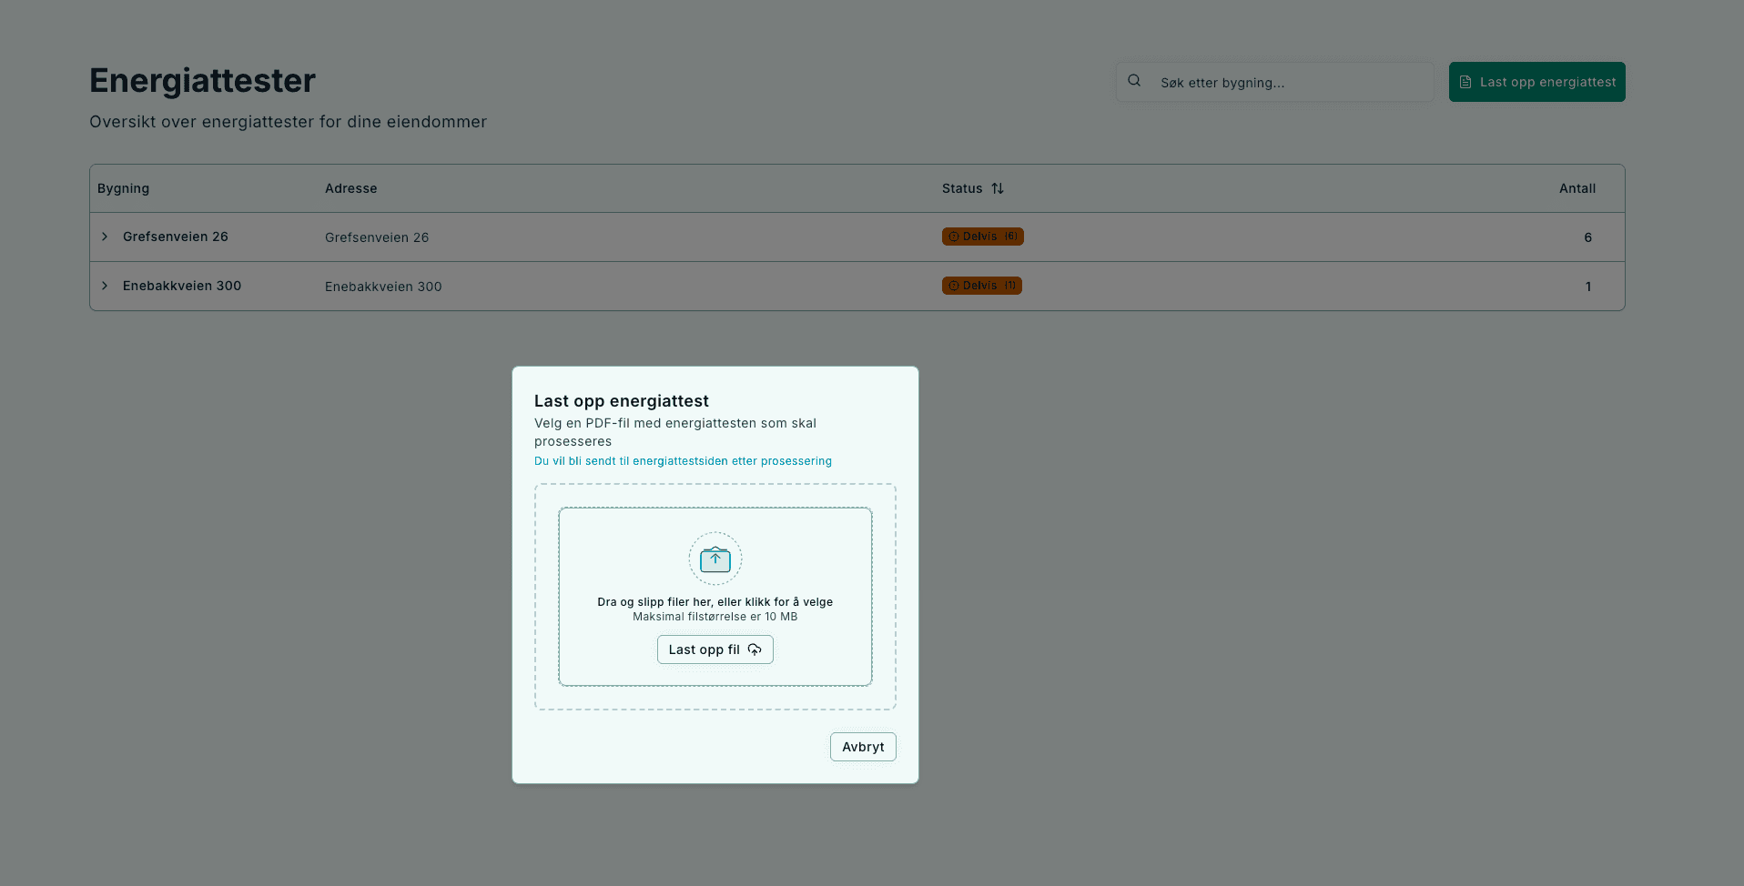The height and width of the screenshot is (886, 1744).
Task: Dismiss the dialog with Avbryt
Action: pyautogui.click(x=862, y=746)
